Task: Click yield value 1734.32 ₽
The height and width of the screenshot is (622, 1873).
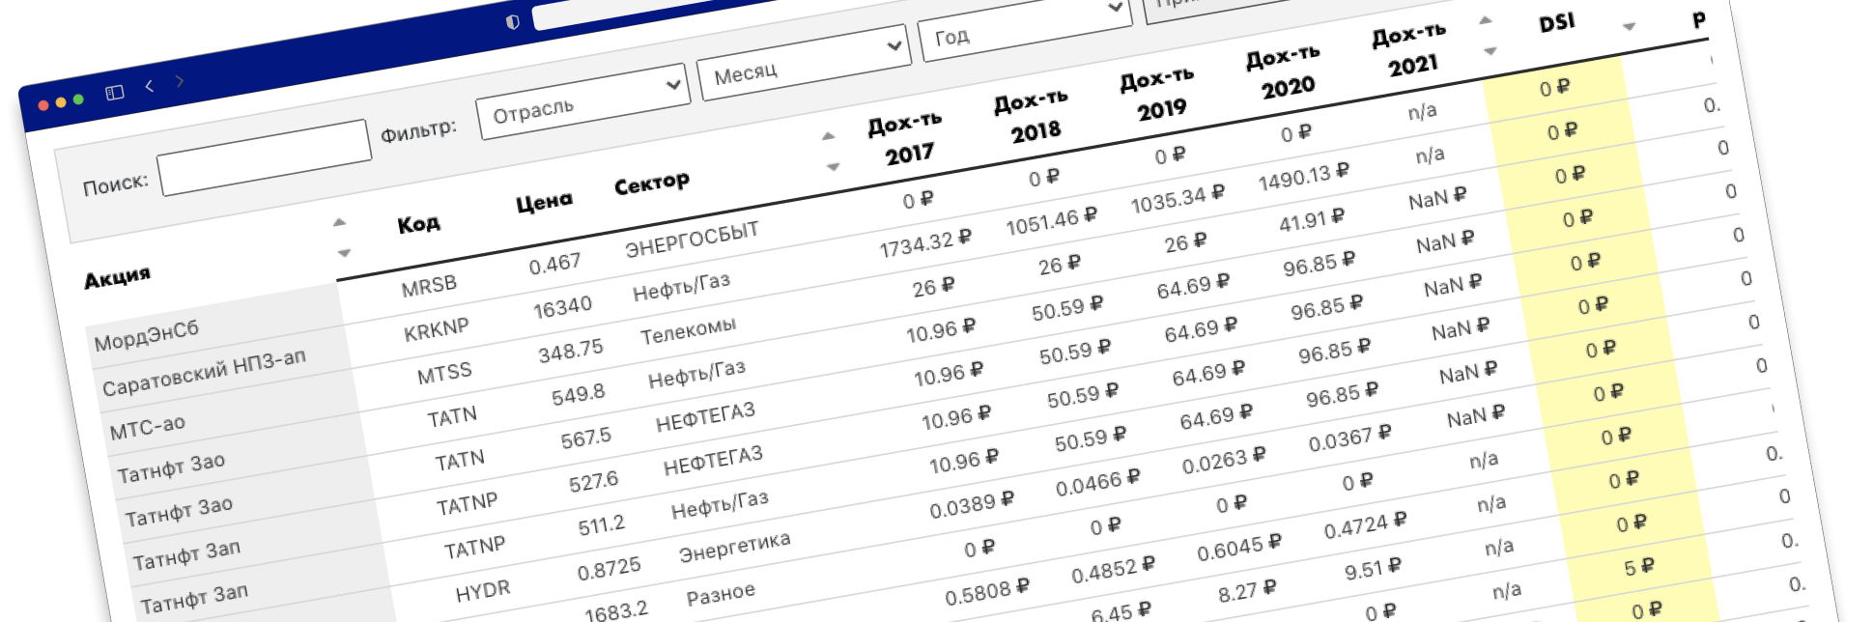Action: (925, 243)
